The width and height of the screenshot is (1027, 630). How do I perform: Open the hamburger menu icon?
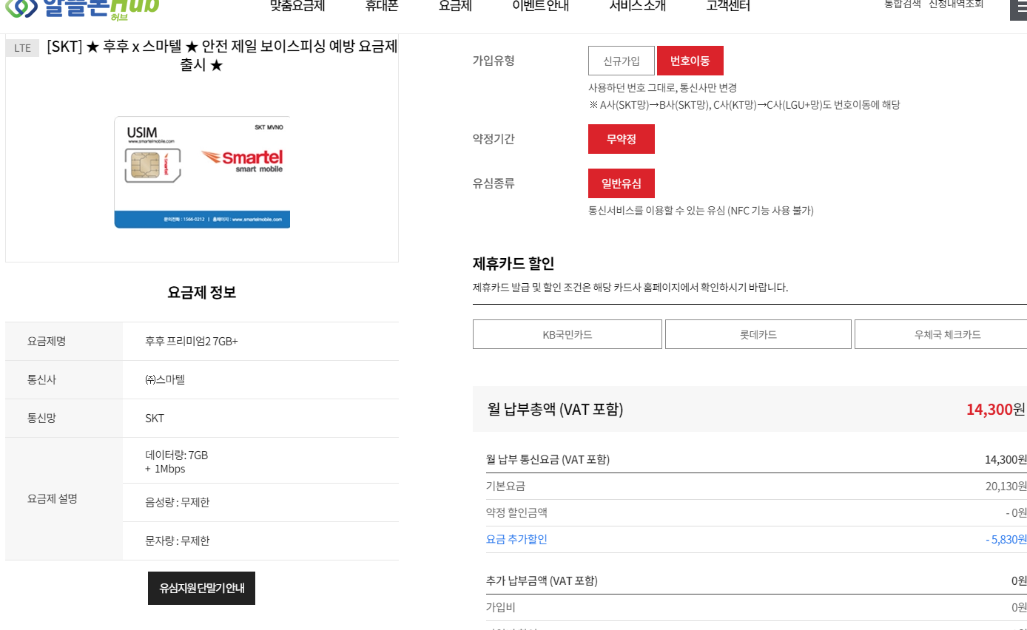1019,9
